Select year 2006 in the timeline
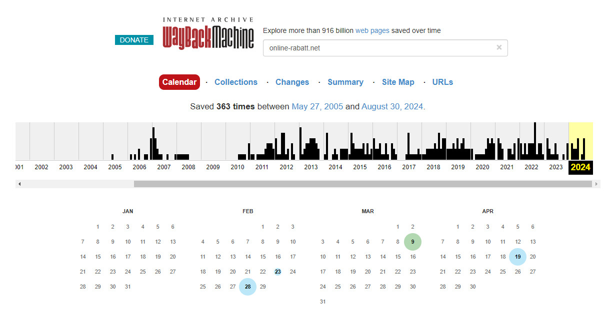Image resolution: width=610 pixels, height=310 pixels. [139, 167]
